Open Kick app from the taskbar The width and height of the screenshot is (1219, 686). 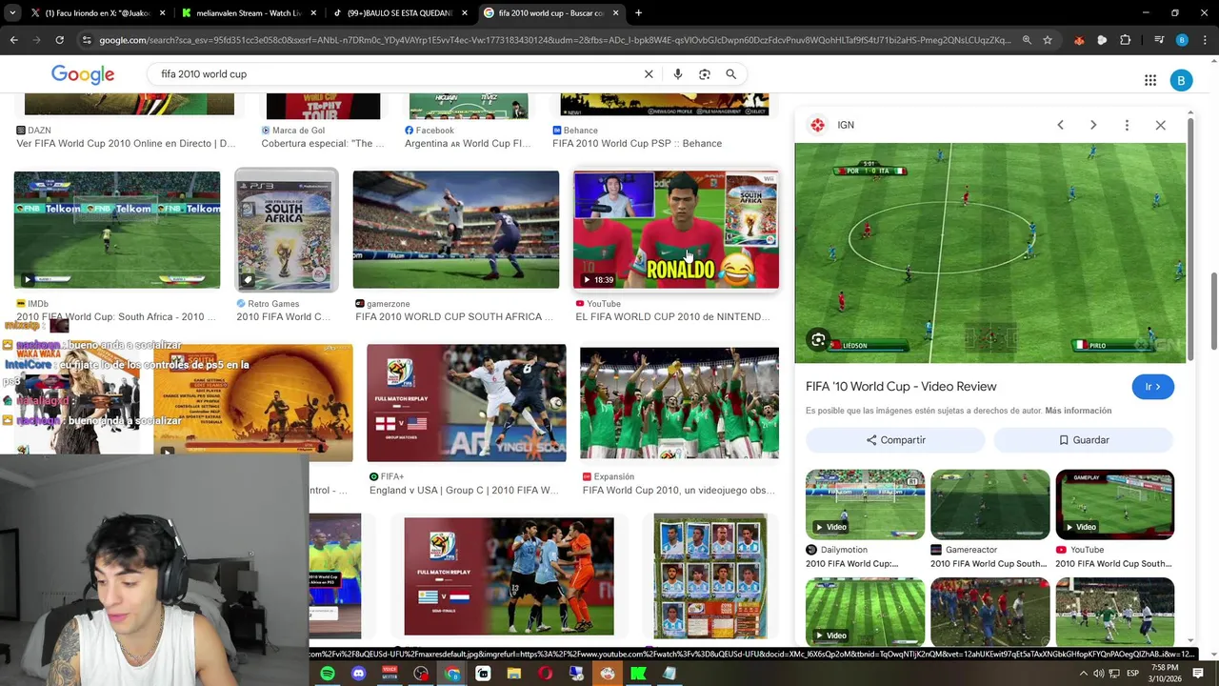(638, 674)
